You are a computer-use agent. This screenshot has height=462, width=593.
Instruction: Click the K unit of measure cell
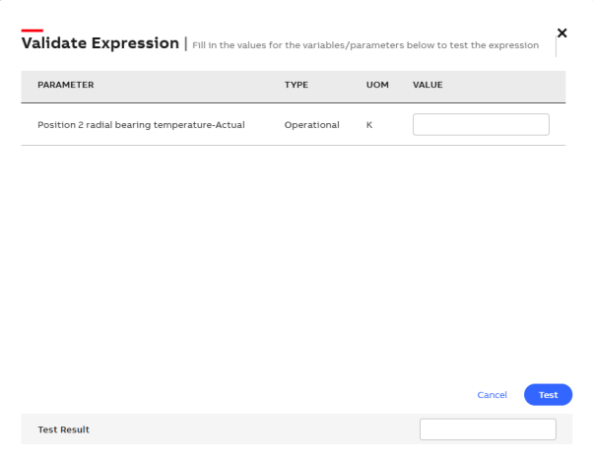[369, 125]
